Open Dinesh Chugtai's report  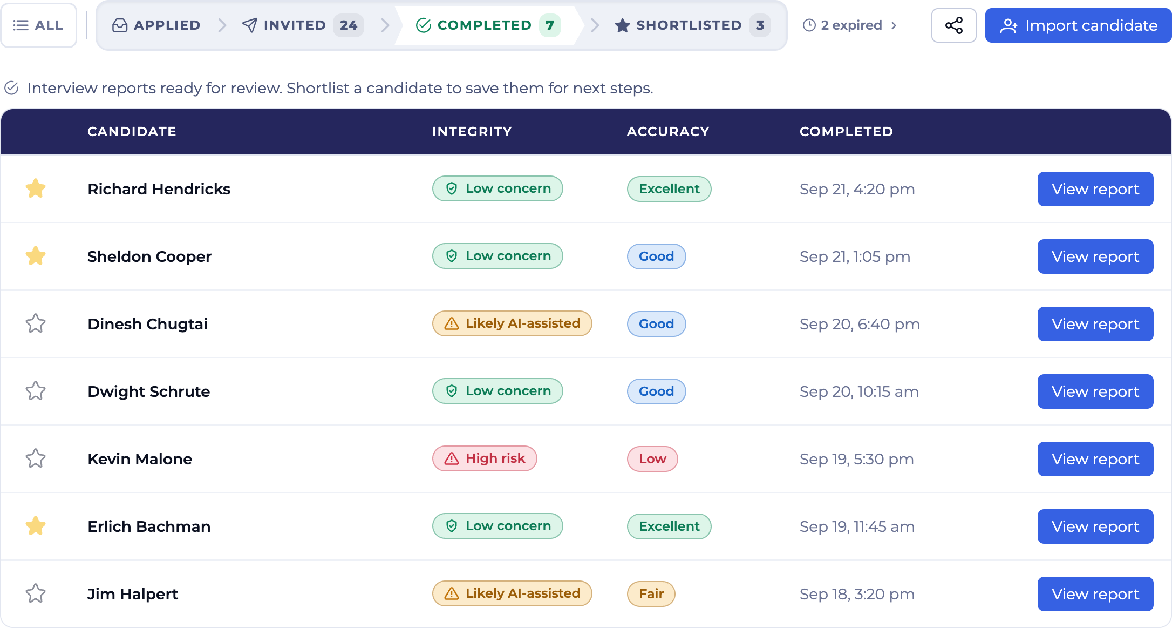(x=1095, y=324)
